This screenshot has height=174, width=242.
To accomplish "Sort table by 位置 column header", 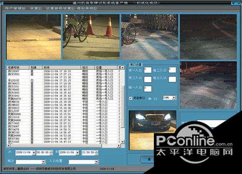I will pyautogui.click(x=106, y=68).
